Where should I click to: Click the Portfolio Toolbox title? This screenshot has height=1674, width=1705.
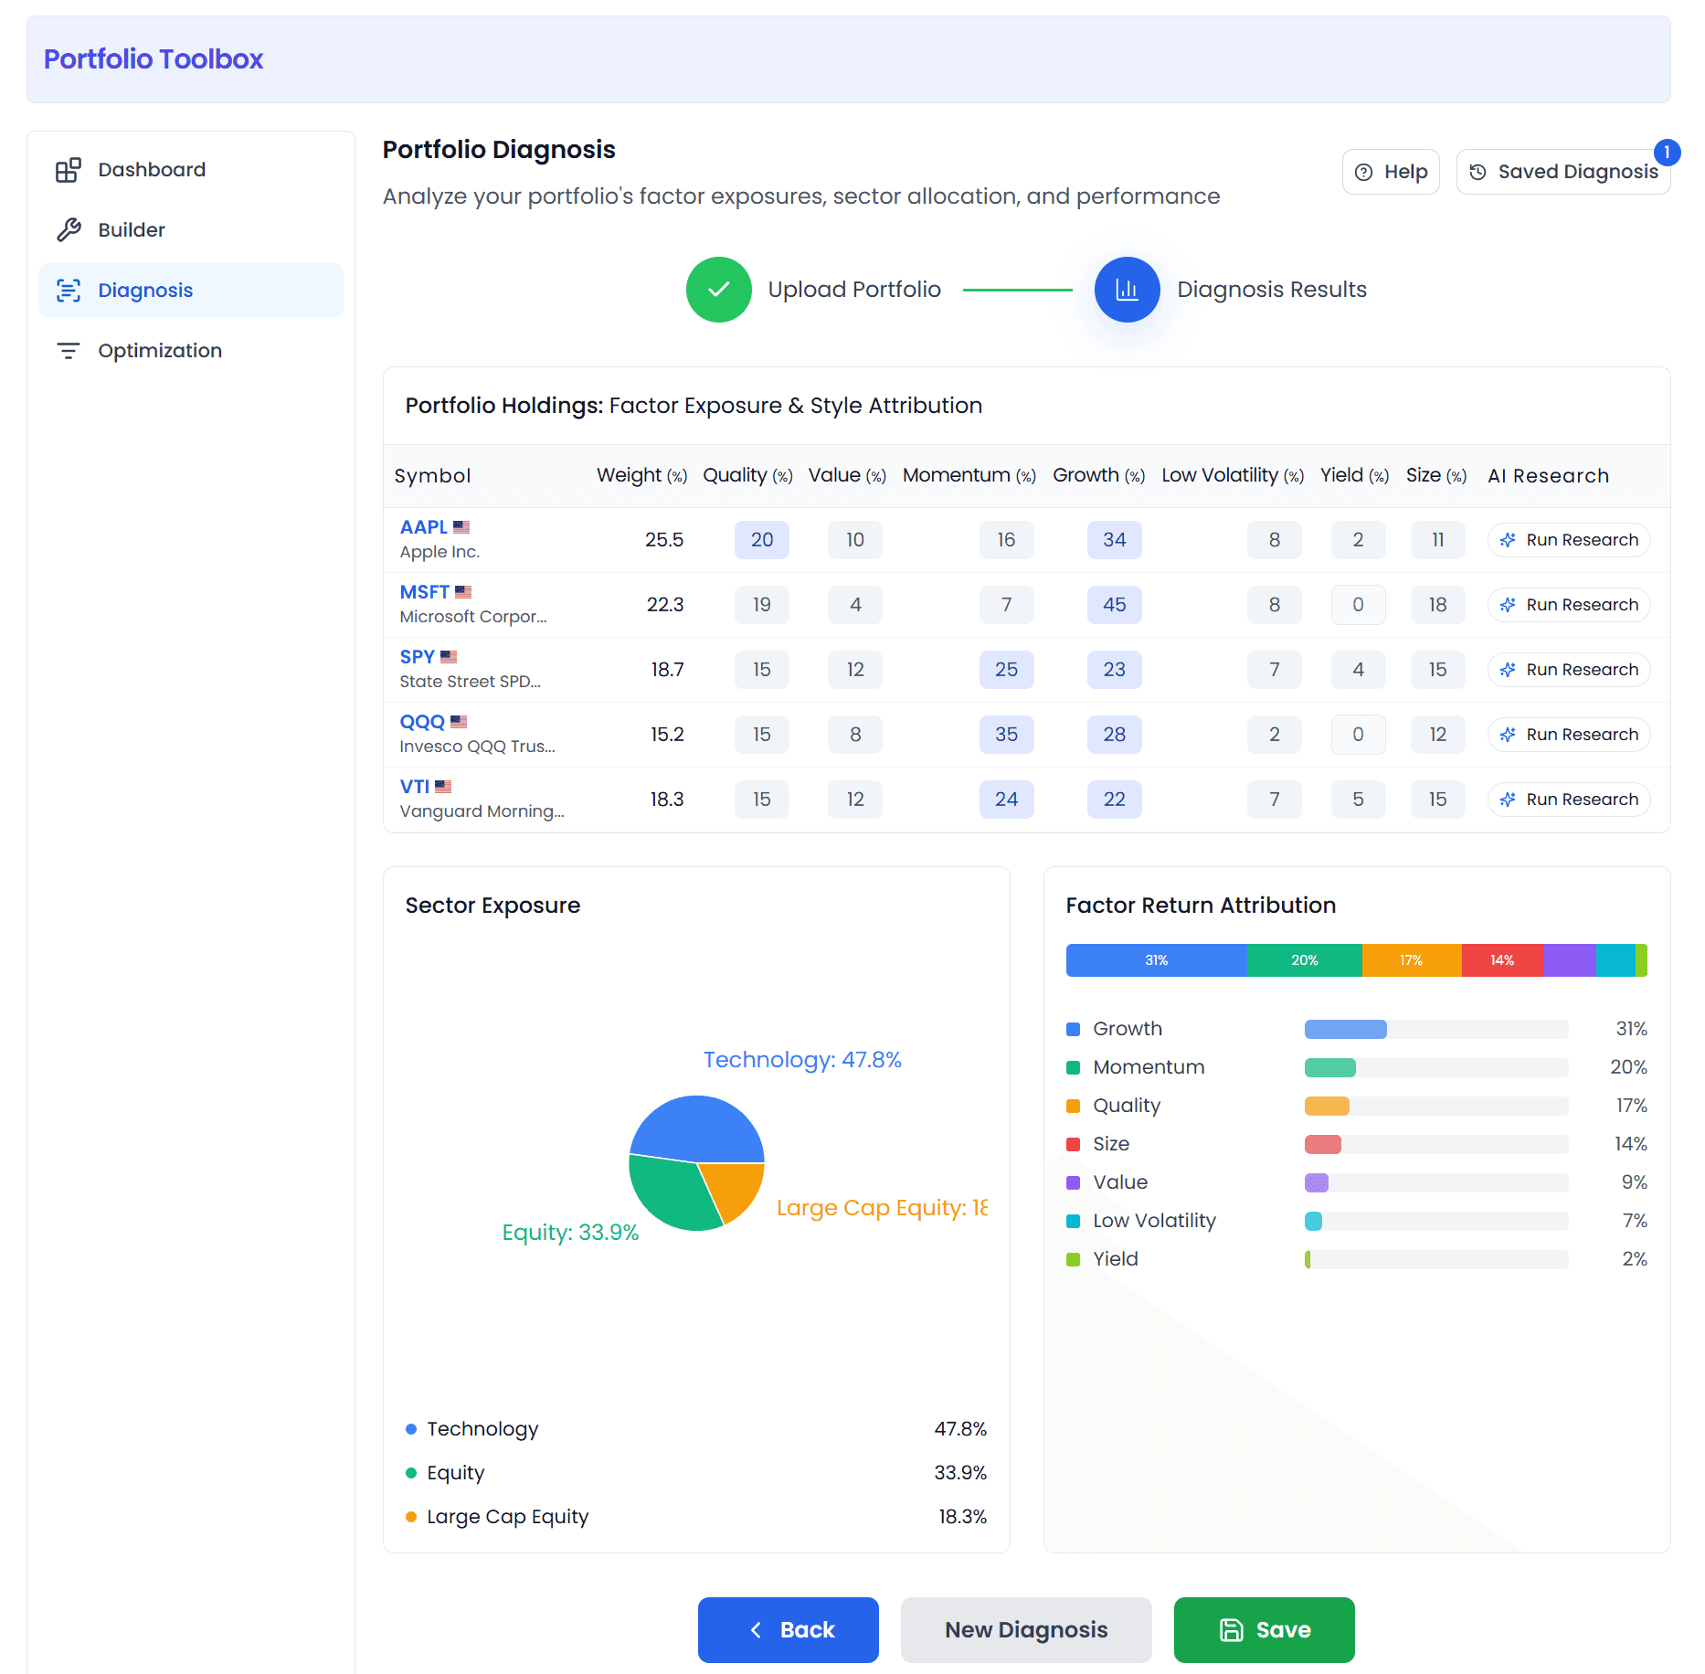coord(154,59)
